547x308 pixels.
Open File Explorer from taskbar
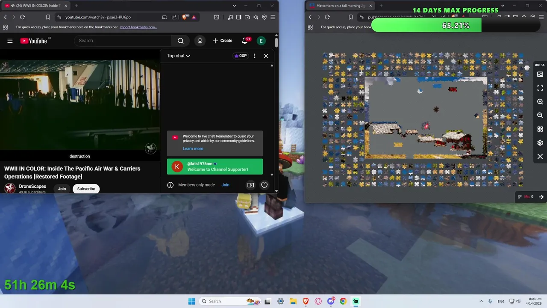(x=293, y=301)
